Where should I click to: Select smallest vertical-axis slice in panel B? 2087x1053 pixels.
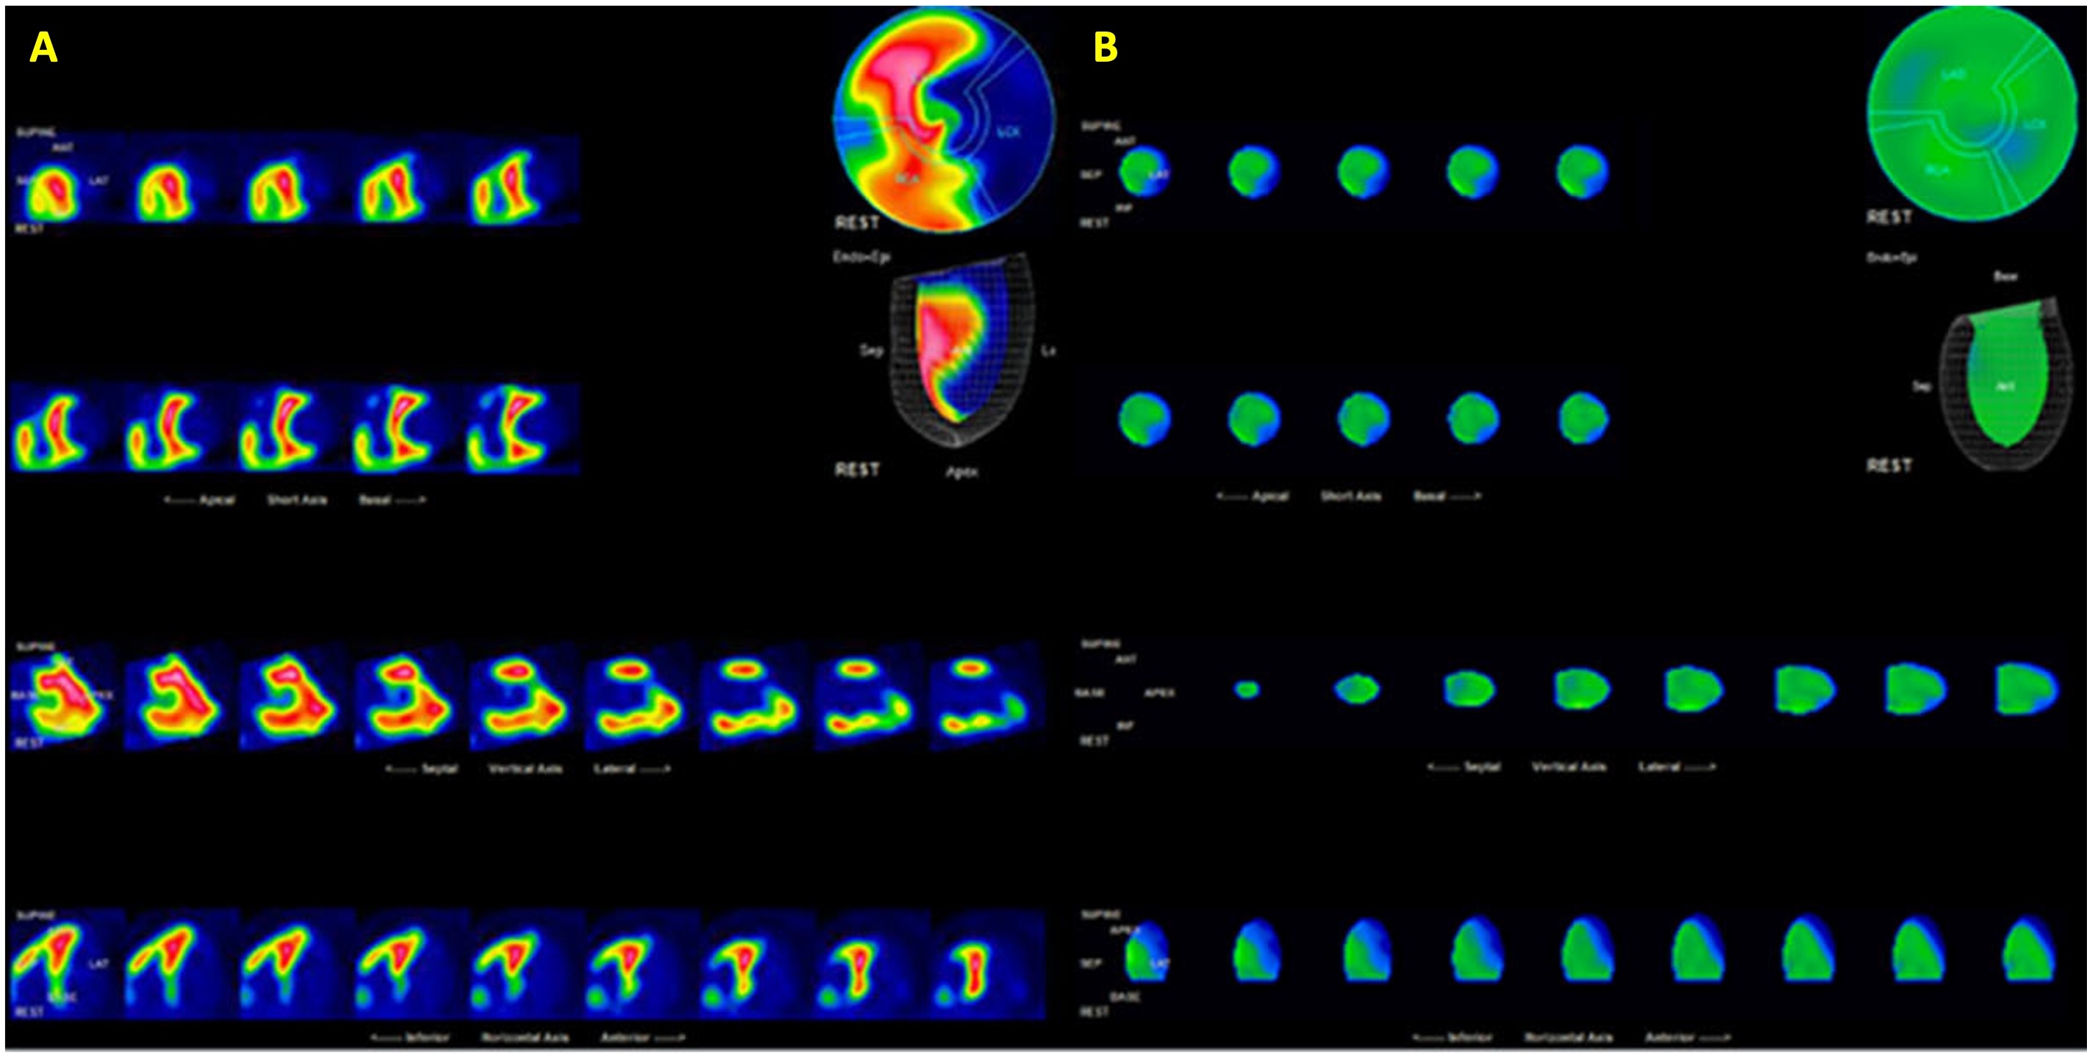1247,690
